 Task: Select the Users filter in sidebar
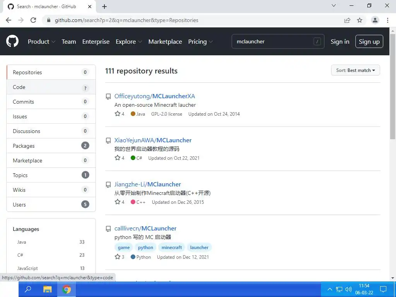tap(51, 204)
